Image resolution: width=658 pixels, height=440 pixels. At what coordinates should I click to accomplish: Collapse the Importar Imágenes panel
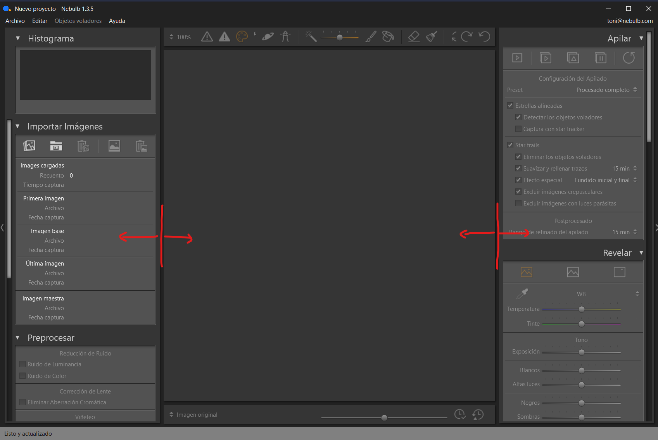(x=17, y=126)
